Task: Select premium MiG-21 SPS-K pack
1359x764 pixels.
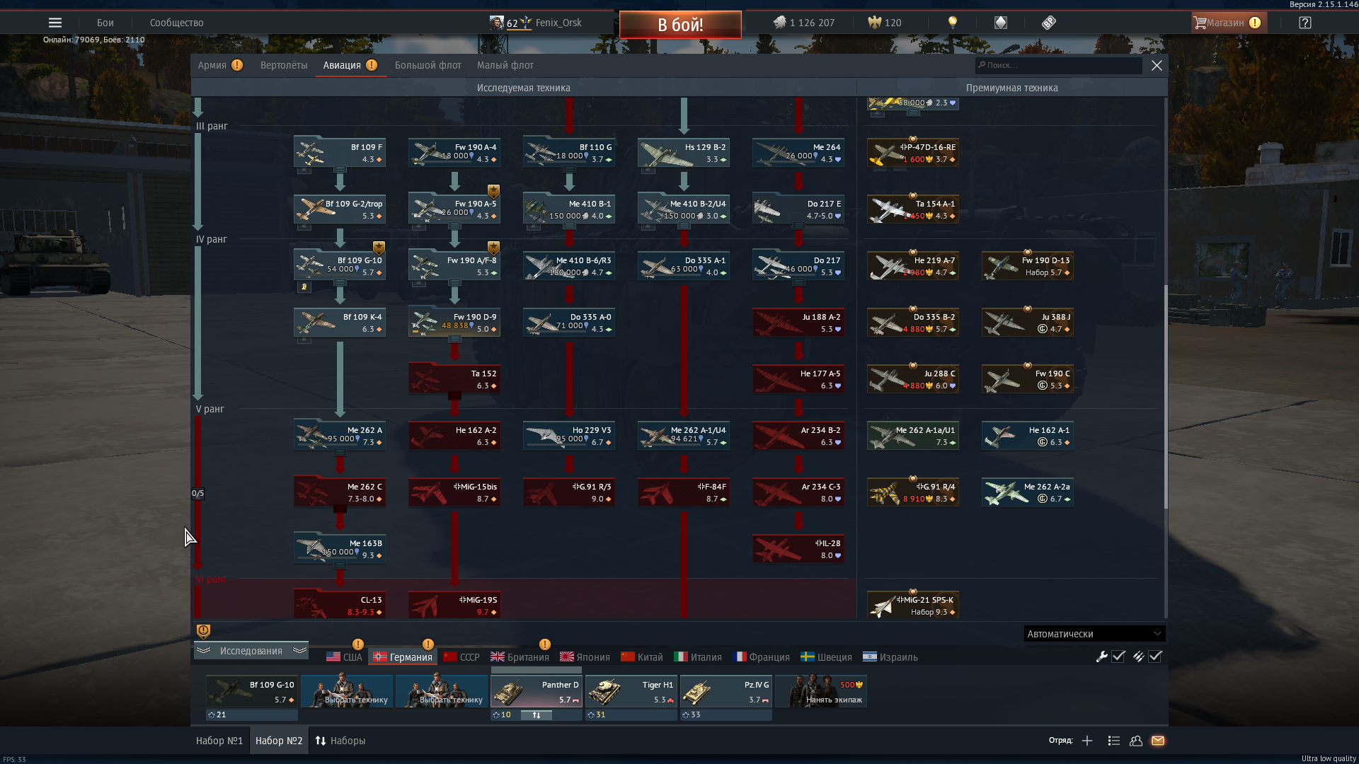Action: pos(913,606)
